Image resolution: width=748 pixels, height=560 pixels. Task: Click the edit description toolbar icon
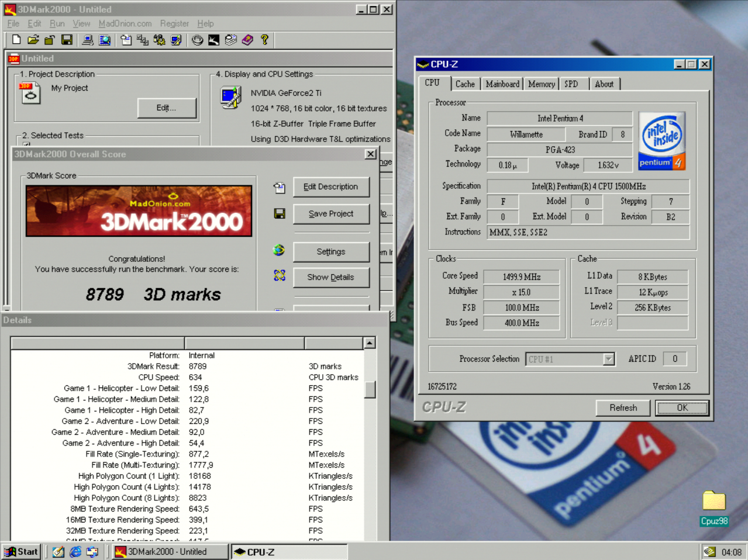coord(126,40)
